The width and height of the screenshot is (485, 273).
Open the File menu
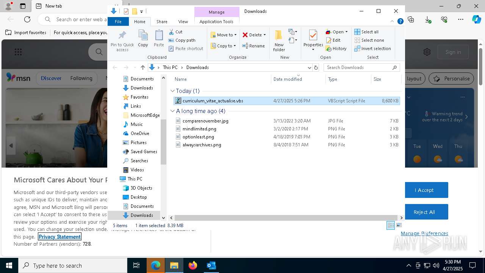point(118,22)
